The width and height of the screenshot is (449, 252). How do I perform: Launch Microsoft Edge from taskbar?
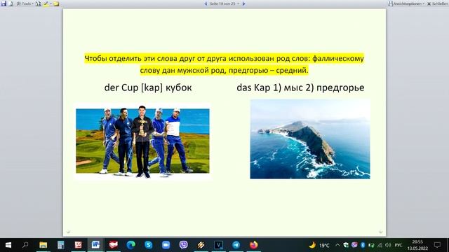click(131, 245)
